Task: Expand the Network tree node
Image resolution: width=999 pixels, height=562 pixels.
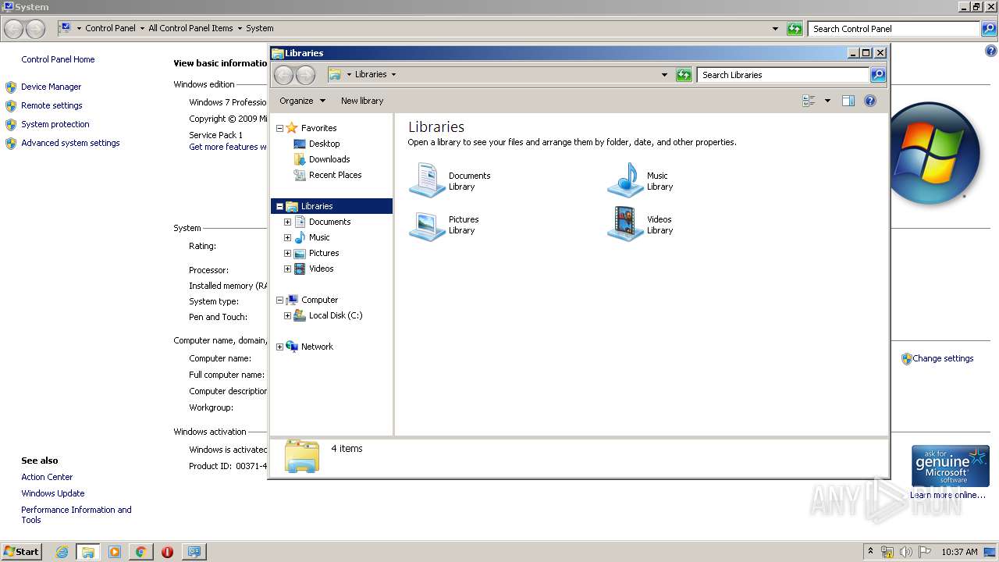Action: 279,347
